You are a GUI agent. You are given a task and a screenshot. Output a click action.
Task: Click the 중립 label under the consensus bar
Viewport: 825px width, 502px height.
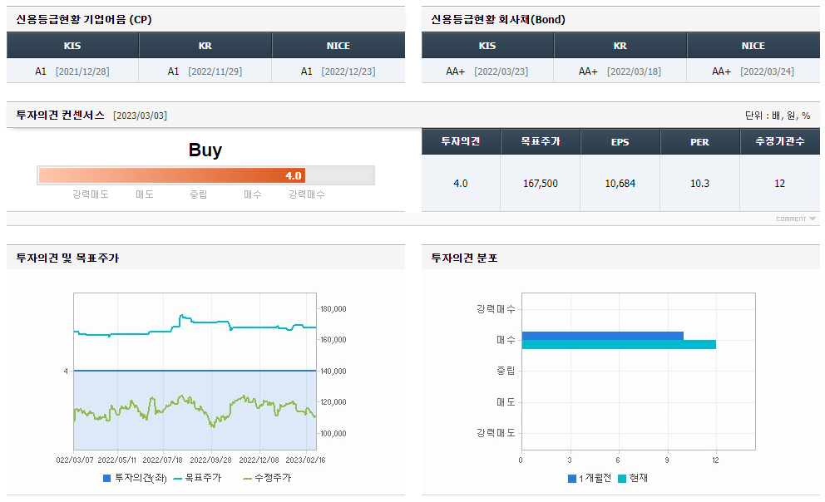pyautogui.click(x=199, y=194)
